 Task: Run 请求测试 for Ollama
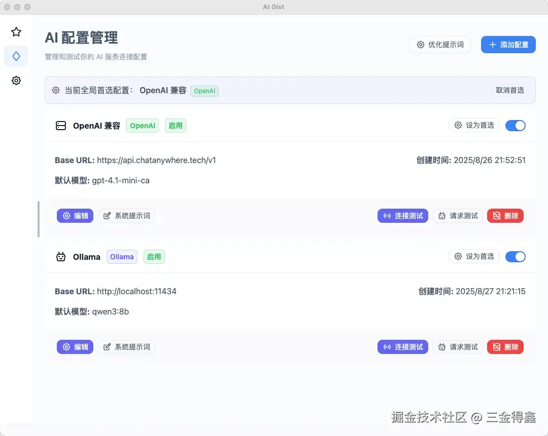(x=458, y=347)
